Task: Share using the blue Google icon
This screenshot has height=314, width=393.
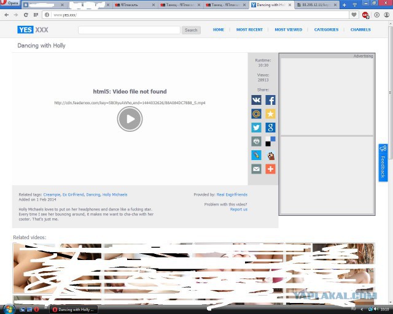Action: click(270, 128)
